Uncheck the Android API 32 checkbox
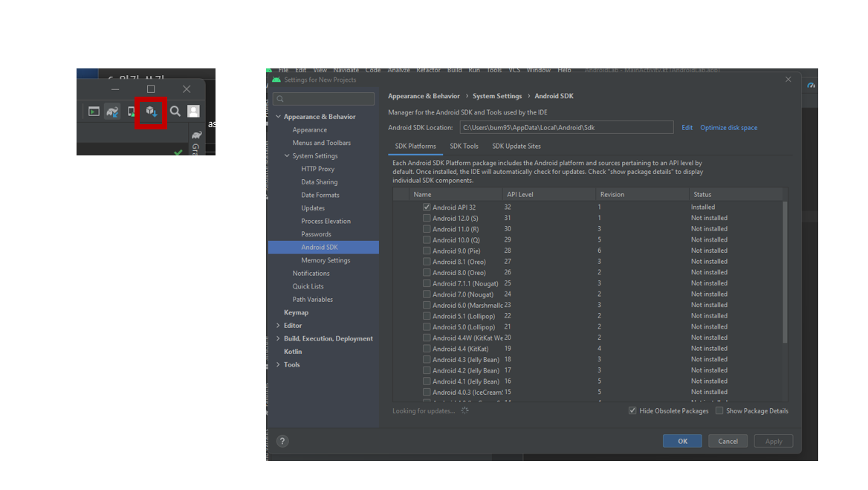Image resolution: width=868 pixels, height=490 pixels. 427,207
